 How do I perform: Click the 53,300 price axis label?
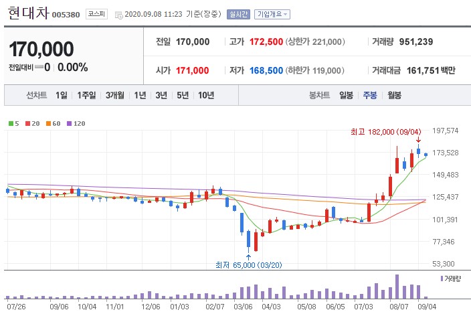pos(444,264)
